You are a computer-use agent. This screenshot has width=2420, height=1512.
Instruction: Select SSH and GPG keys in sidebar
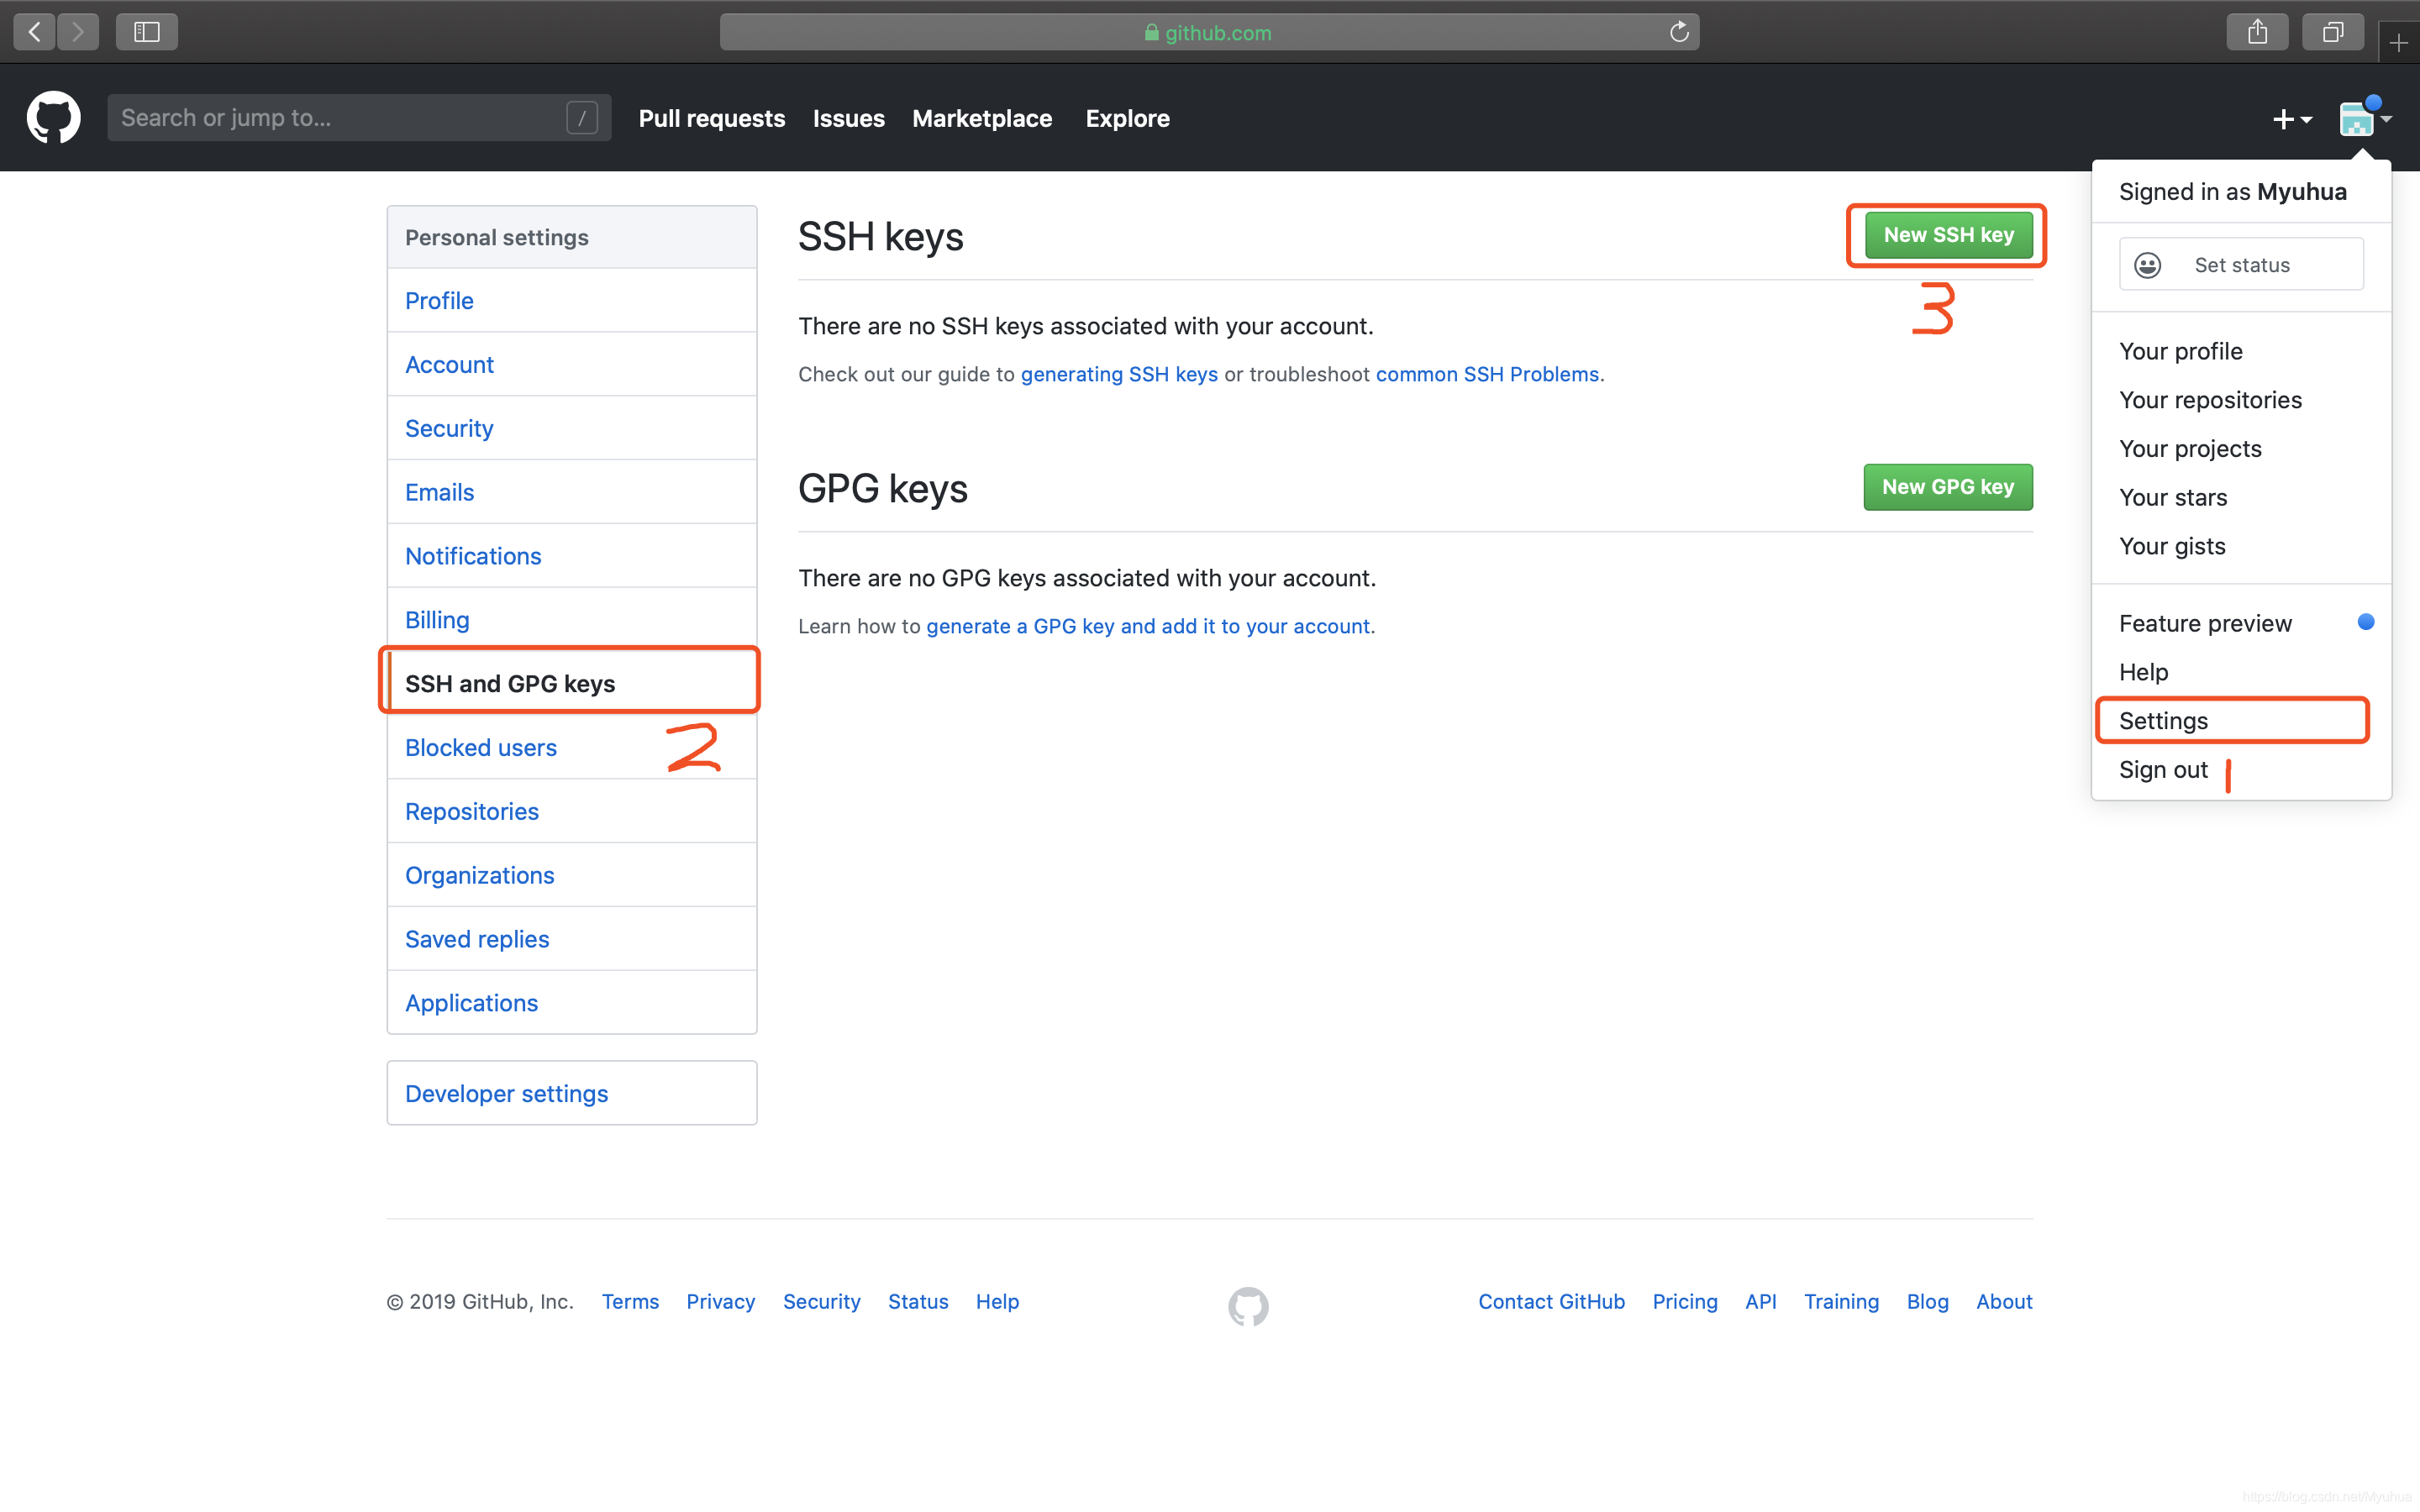572,683
